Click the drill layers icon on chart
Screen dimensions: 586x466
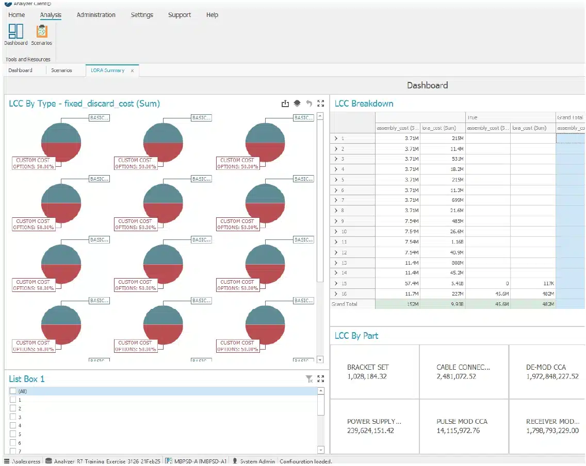pyautogui.click(x=297, y=103)
